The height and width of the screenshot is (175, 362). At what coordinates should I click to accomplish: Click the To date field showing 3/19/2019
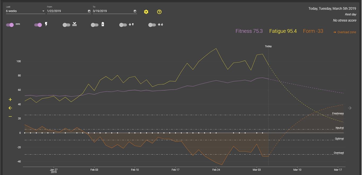[112, 11]
